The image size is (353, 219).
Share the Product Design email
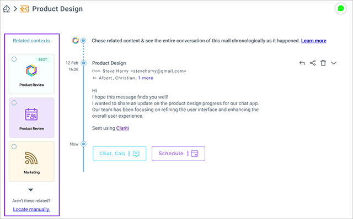click(313, 63)
